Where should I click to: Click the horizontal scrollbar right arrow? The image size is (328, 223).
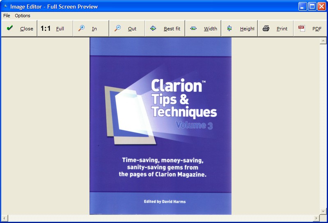tap(316, 218)
